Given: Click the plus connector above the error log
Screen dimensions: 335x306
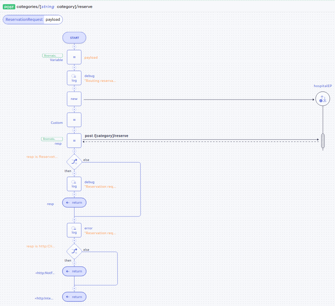Looking at the screenshot, I should (74, 220).
